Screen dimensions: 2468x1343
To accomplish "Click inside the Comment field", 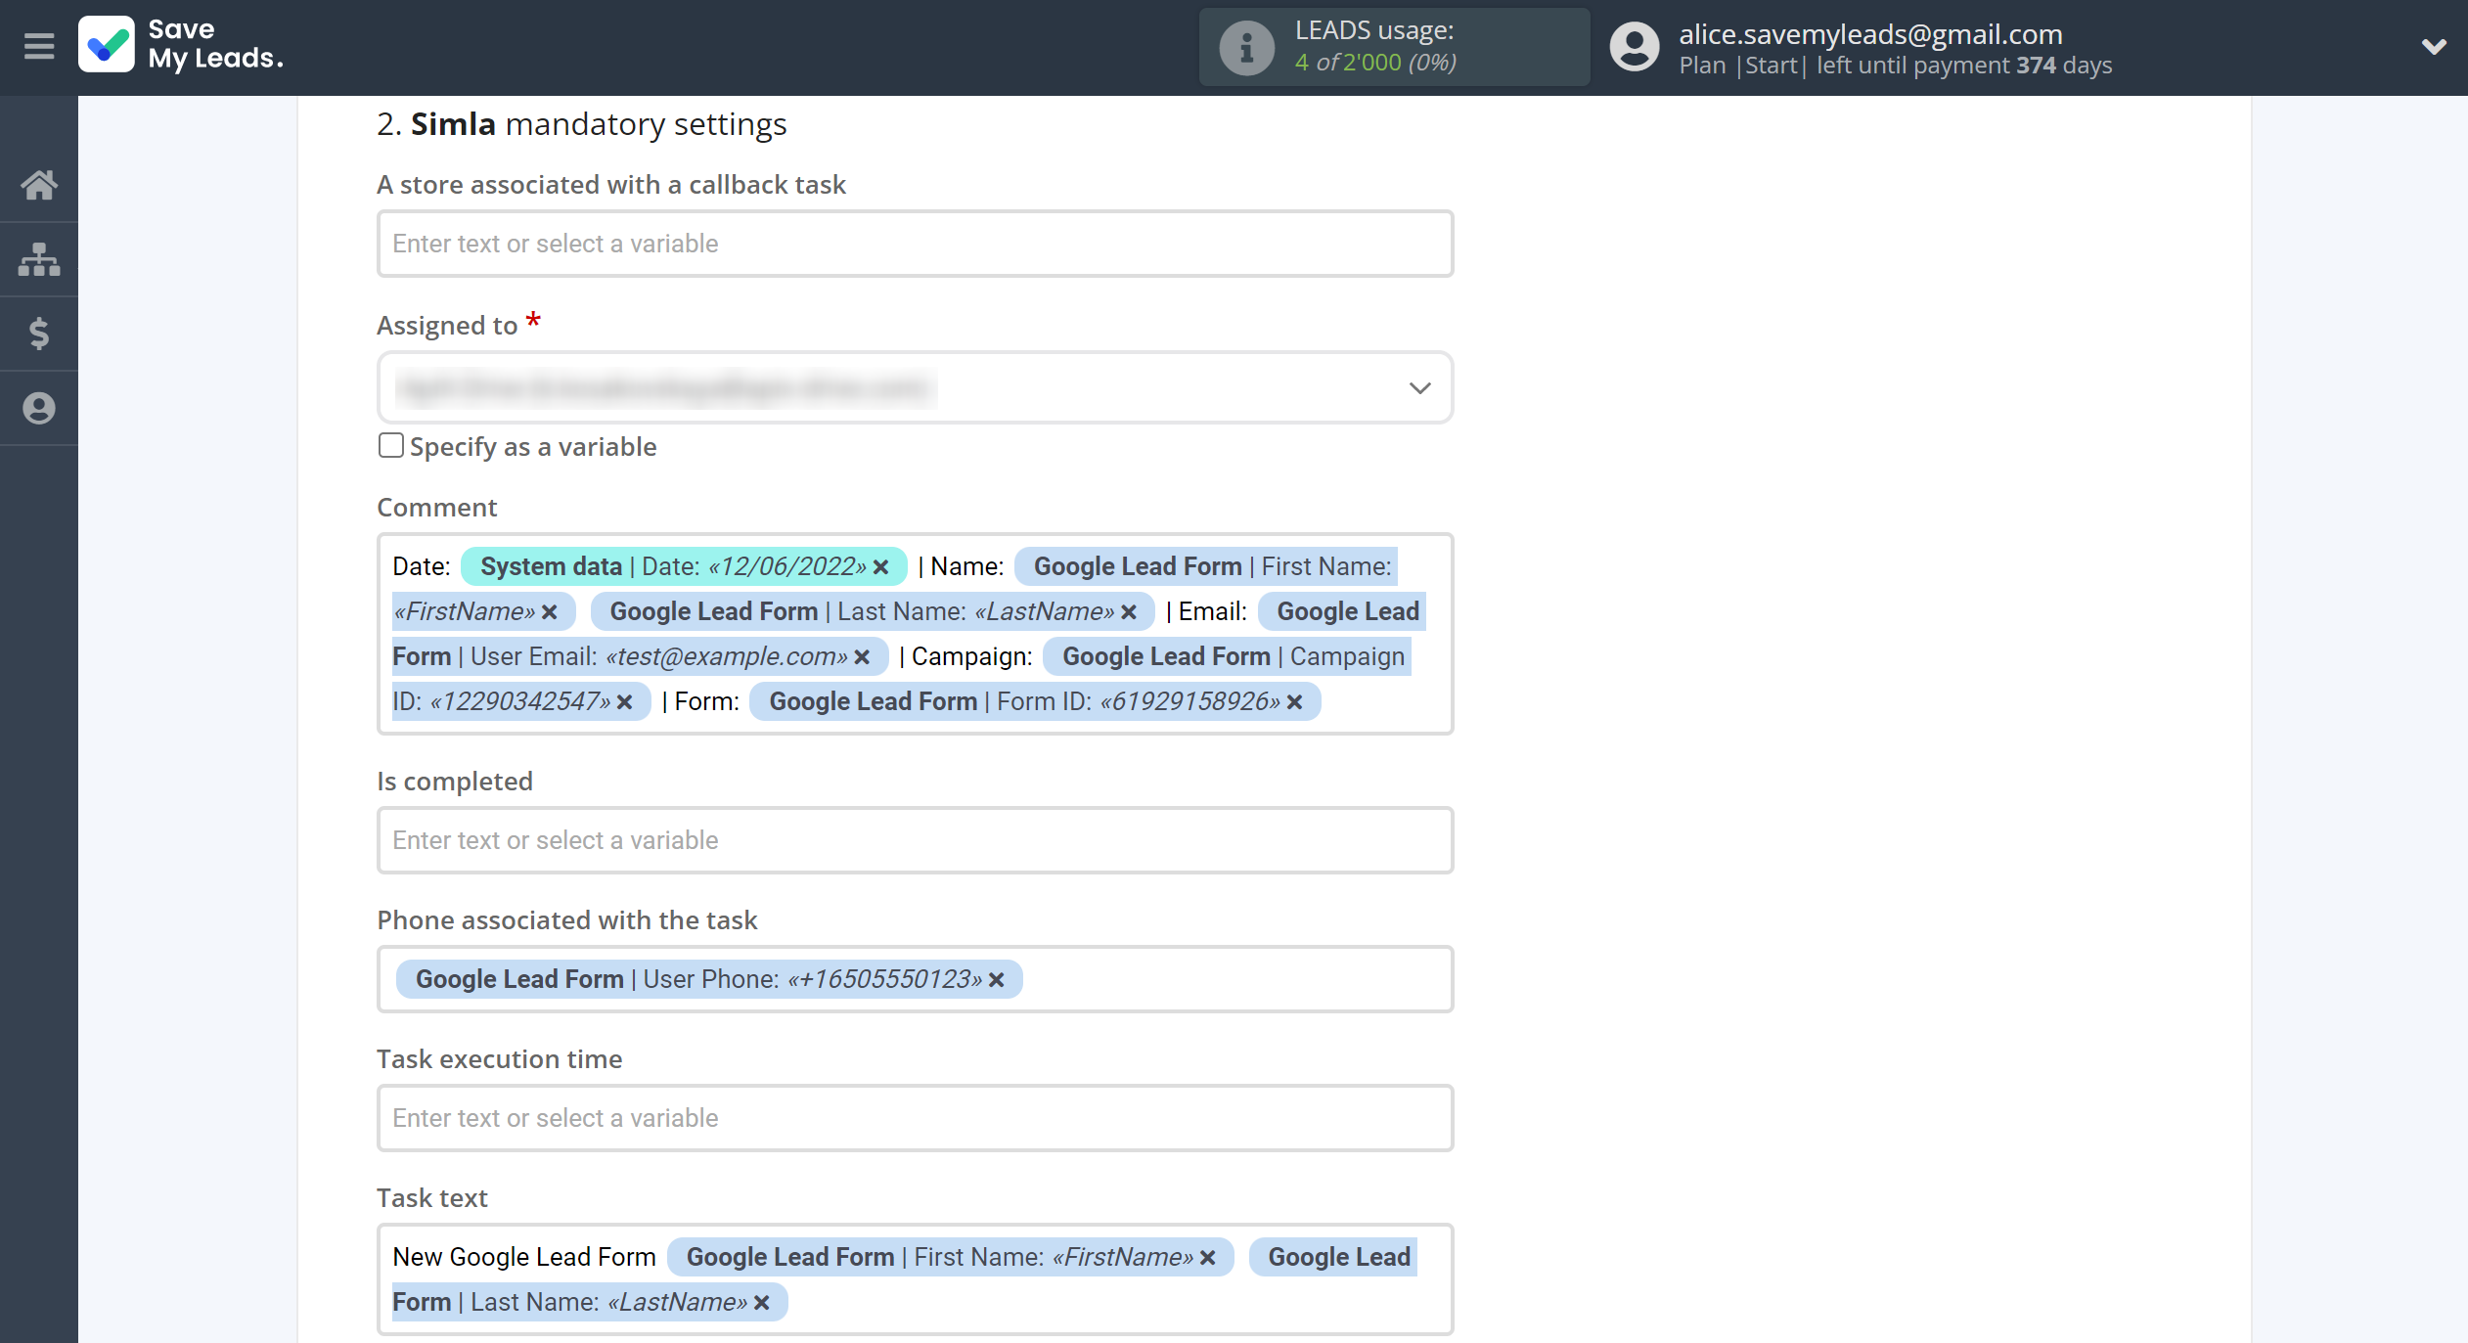I will coord(915,634).
